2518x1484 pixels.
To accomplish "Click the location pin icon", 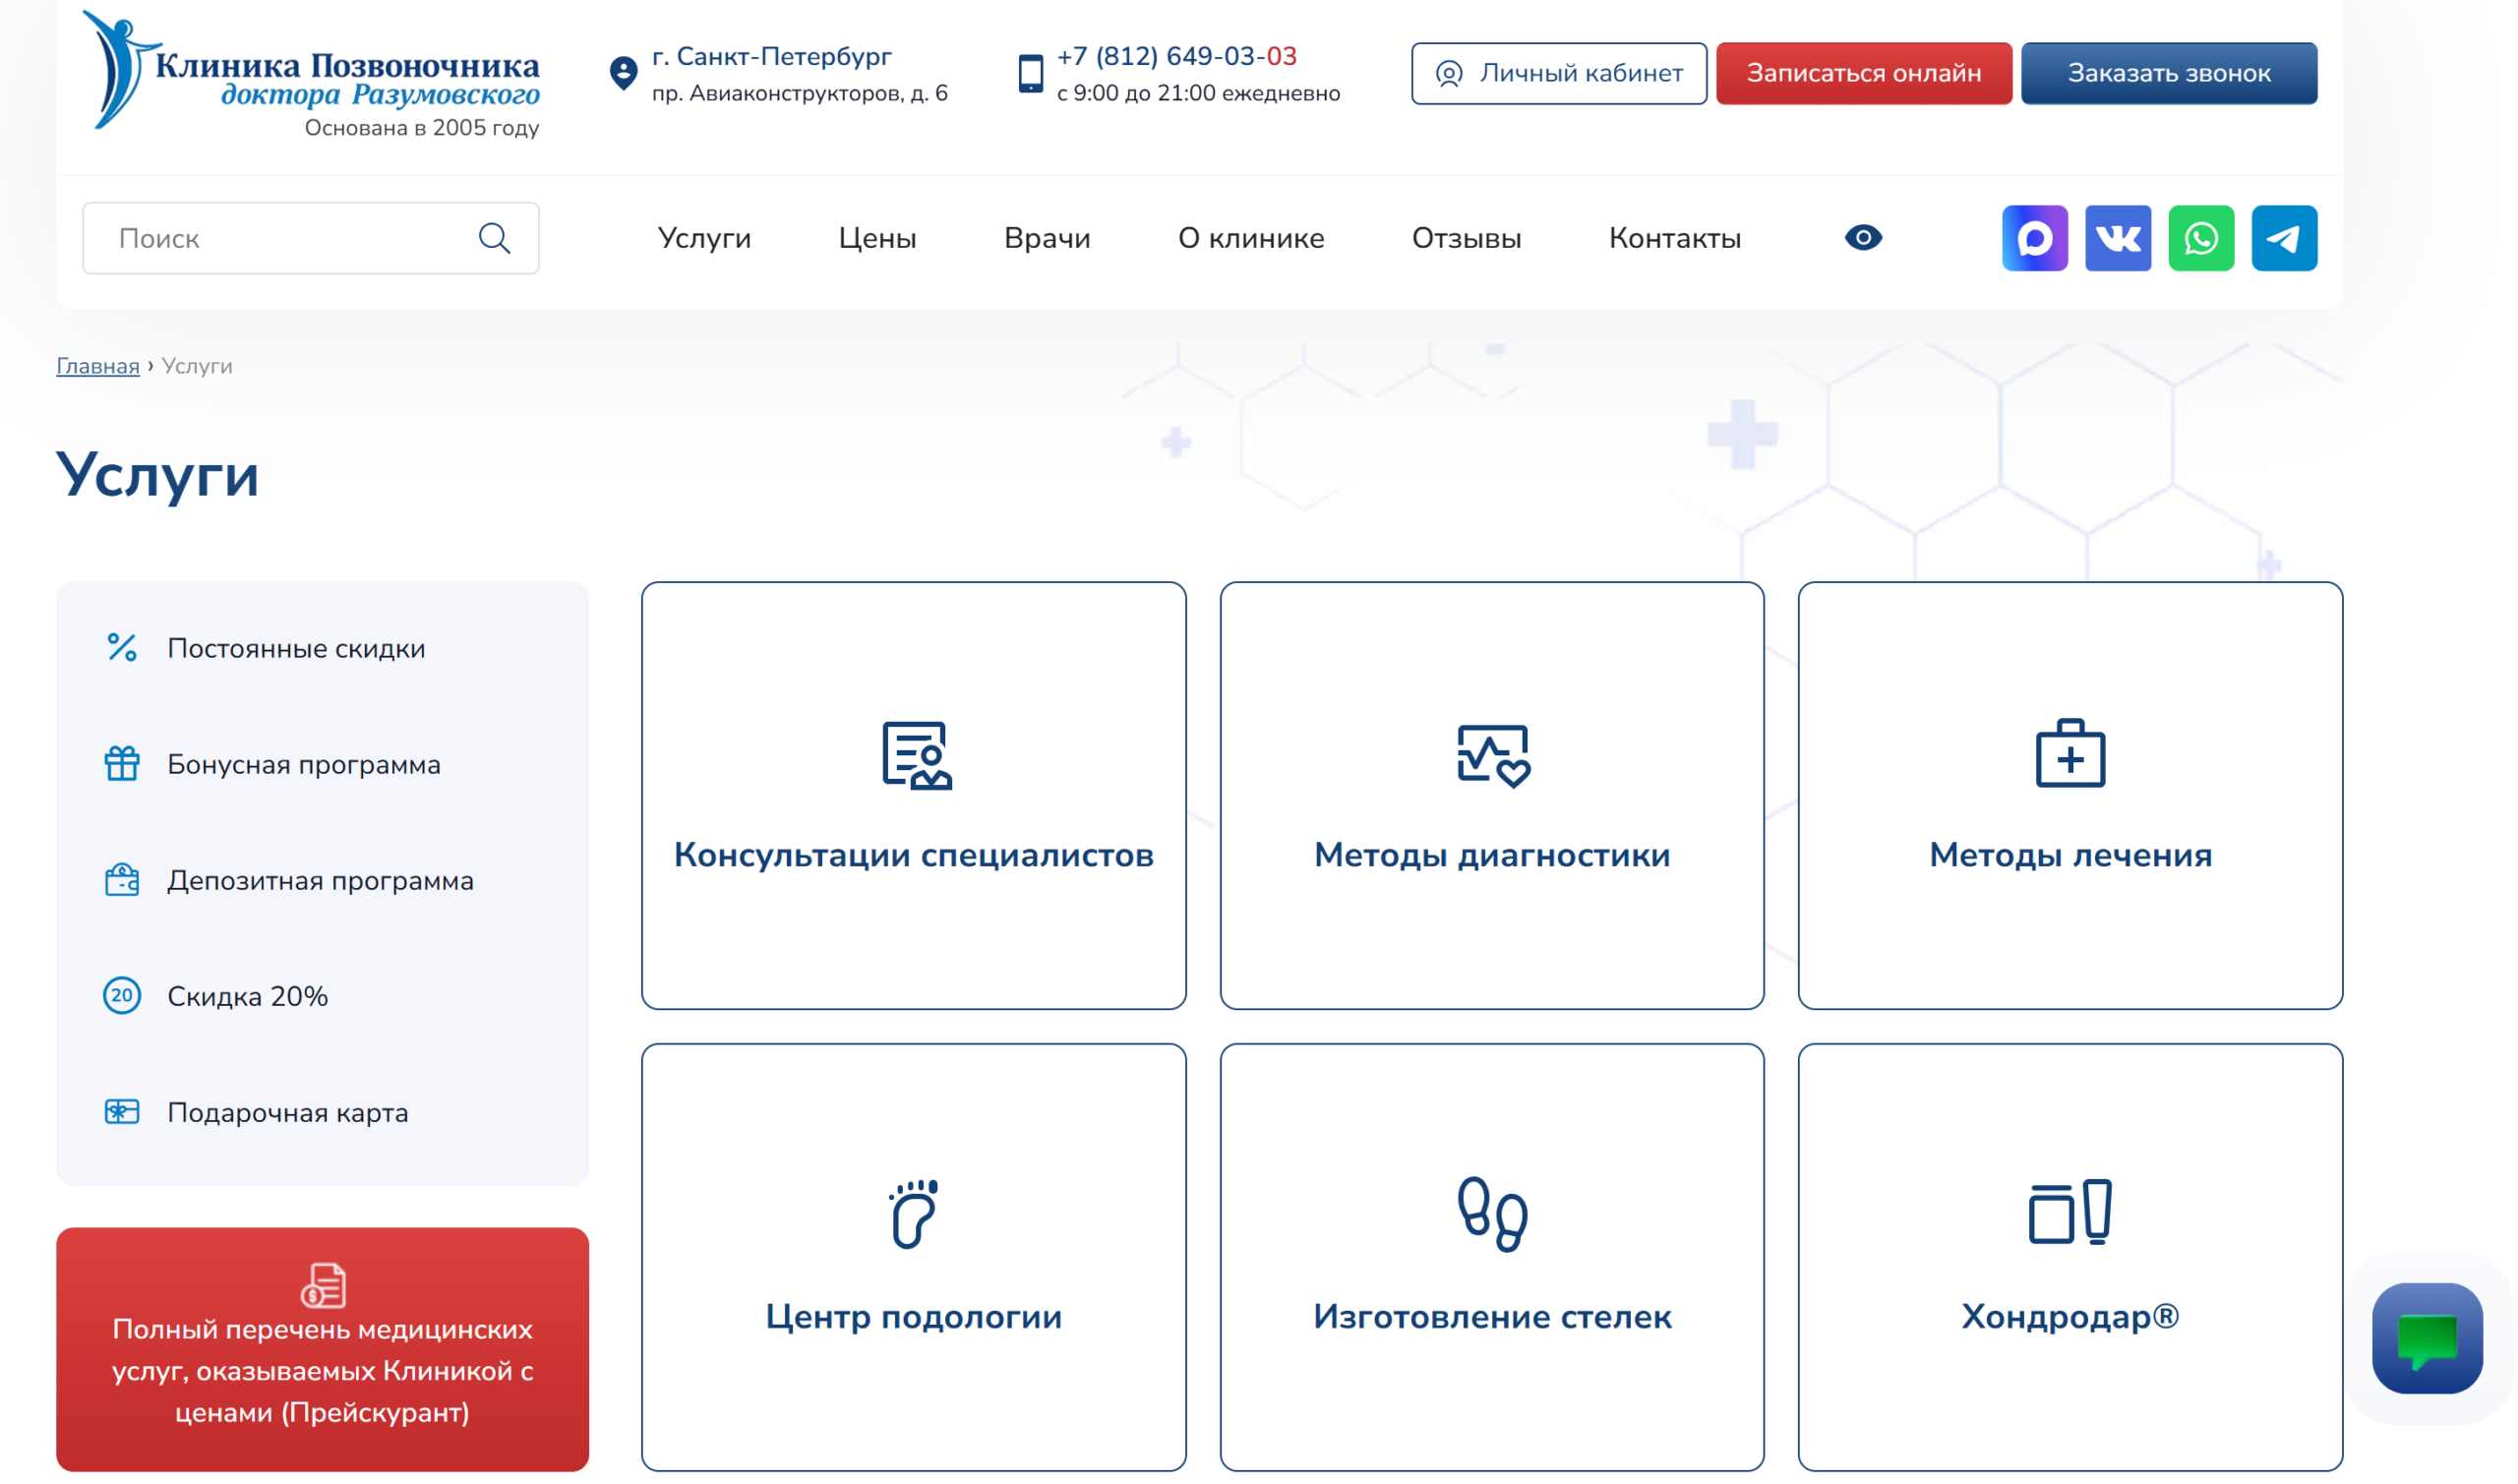I will [623, 73].
